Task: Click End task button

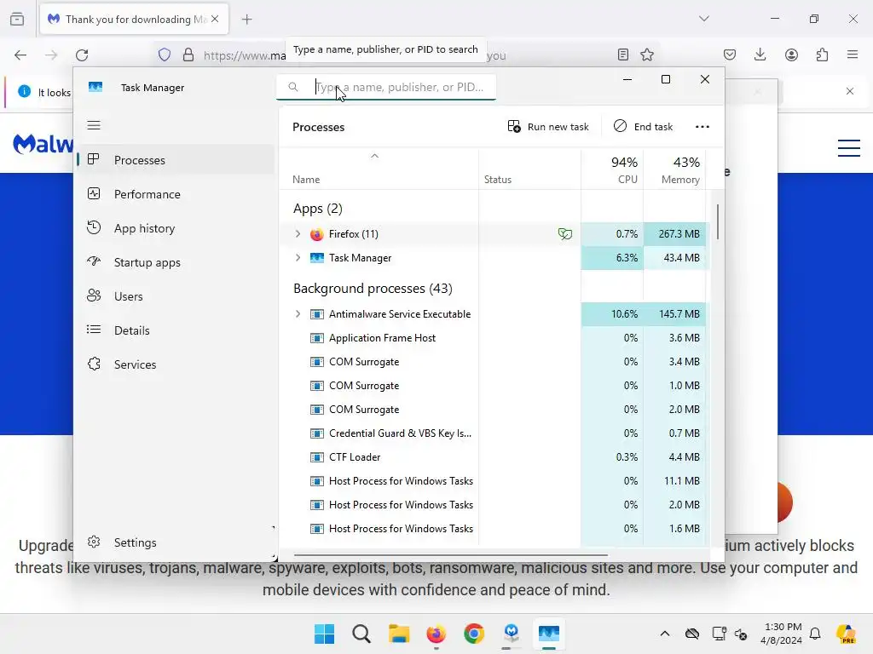Action: click(x=643, y=127)
